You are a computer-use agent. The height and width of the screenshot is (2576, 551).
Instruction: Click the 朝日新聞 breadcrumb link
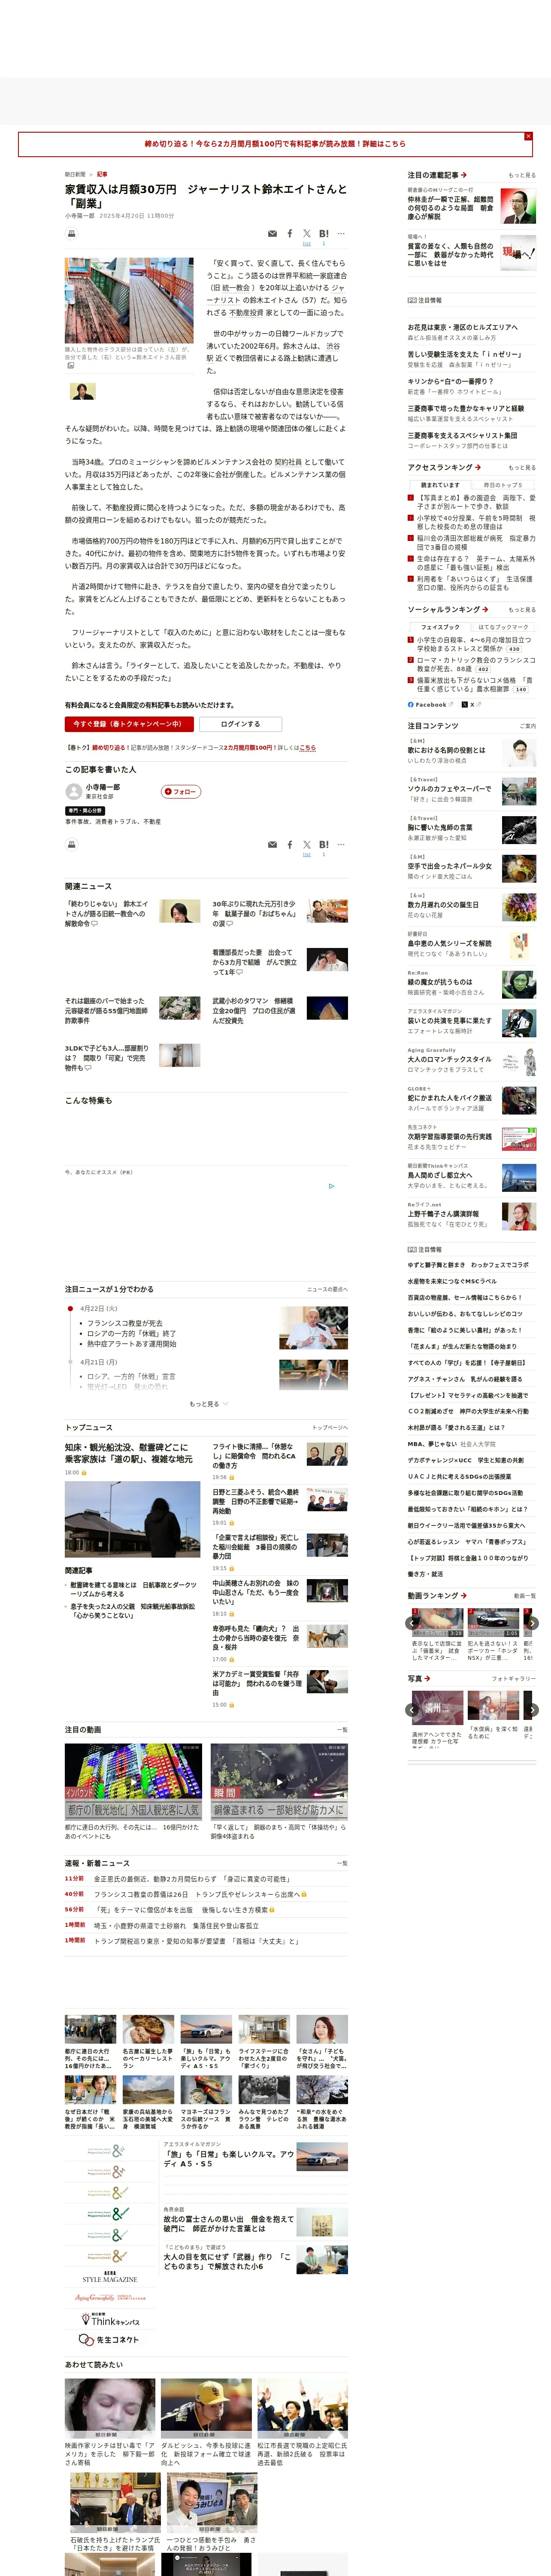[x=75, y=174]
